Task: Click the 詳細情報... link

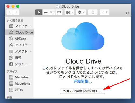Action: pos(83,81)
